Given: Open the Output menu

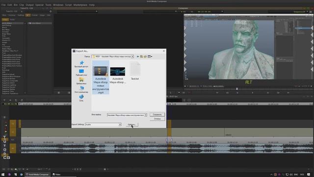Looking at the screenshot, I should 29,5.
